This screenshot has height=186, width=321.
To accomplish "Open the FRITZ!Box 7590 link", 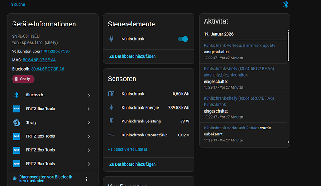I will pos(55,51).
